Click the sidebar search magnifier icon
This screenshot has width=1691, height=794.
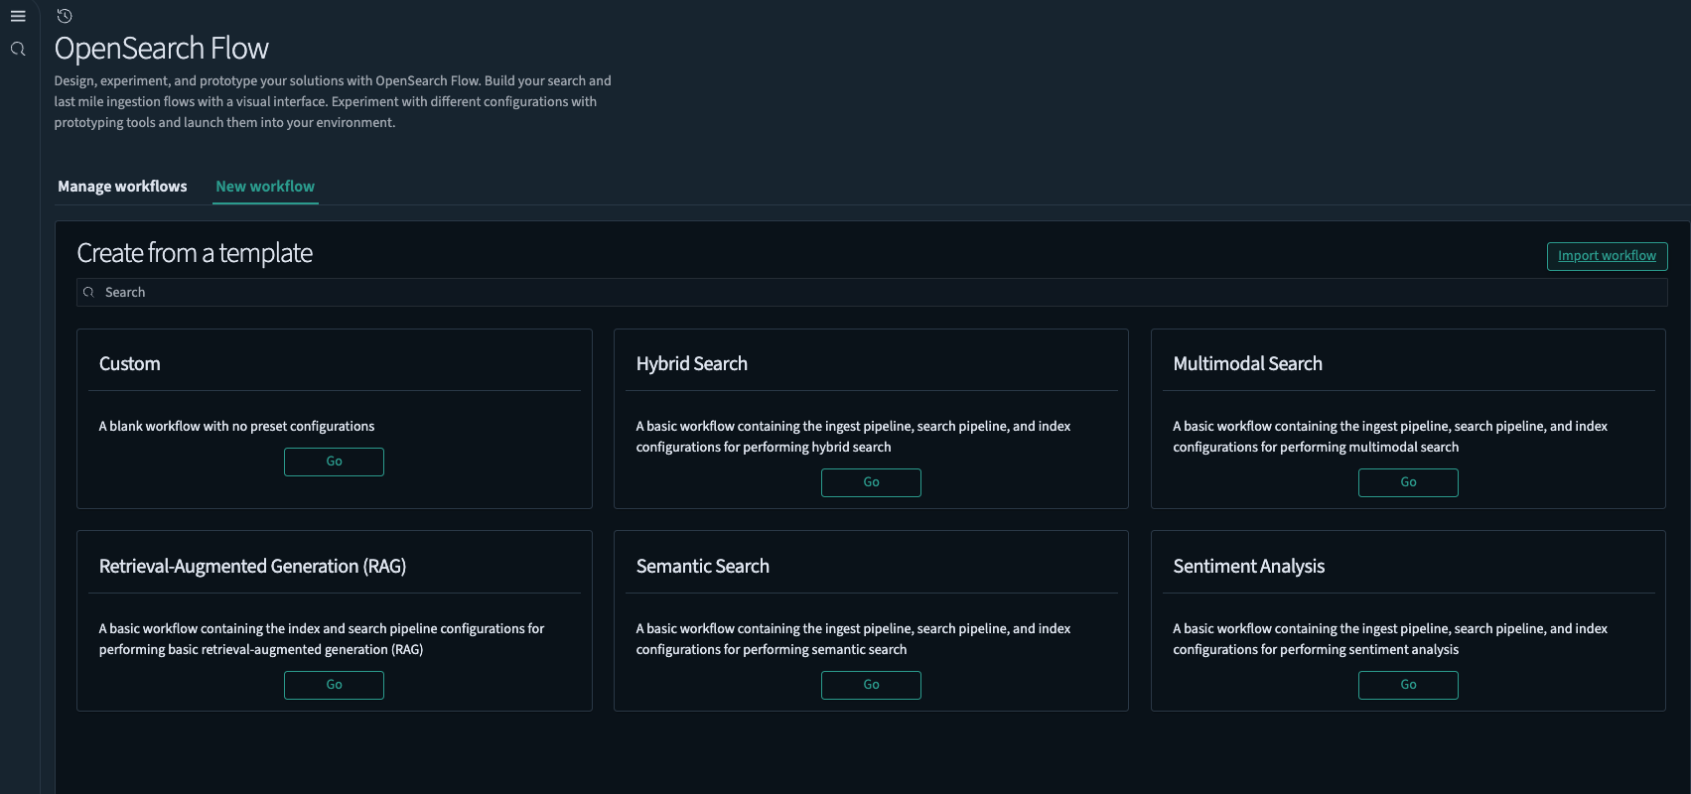click(x=18, y=49)
